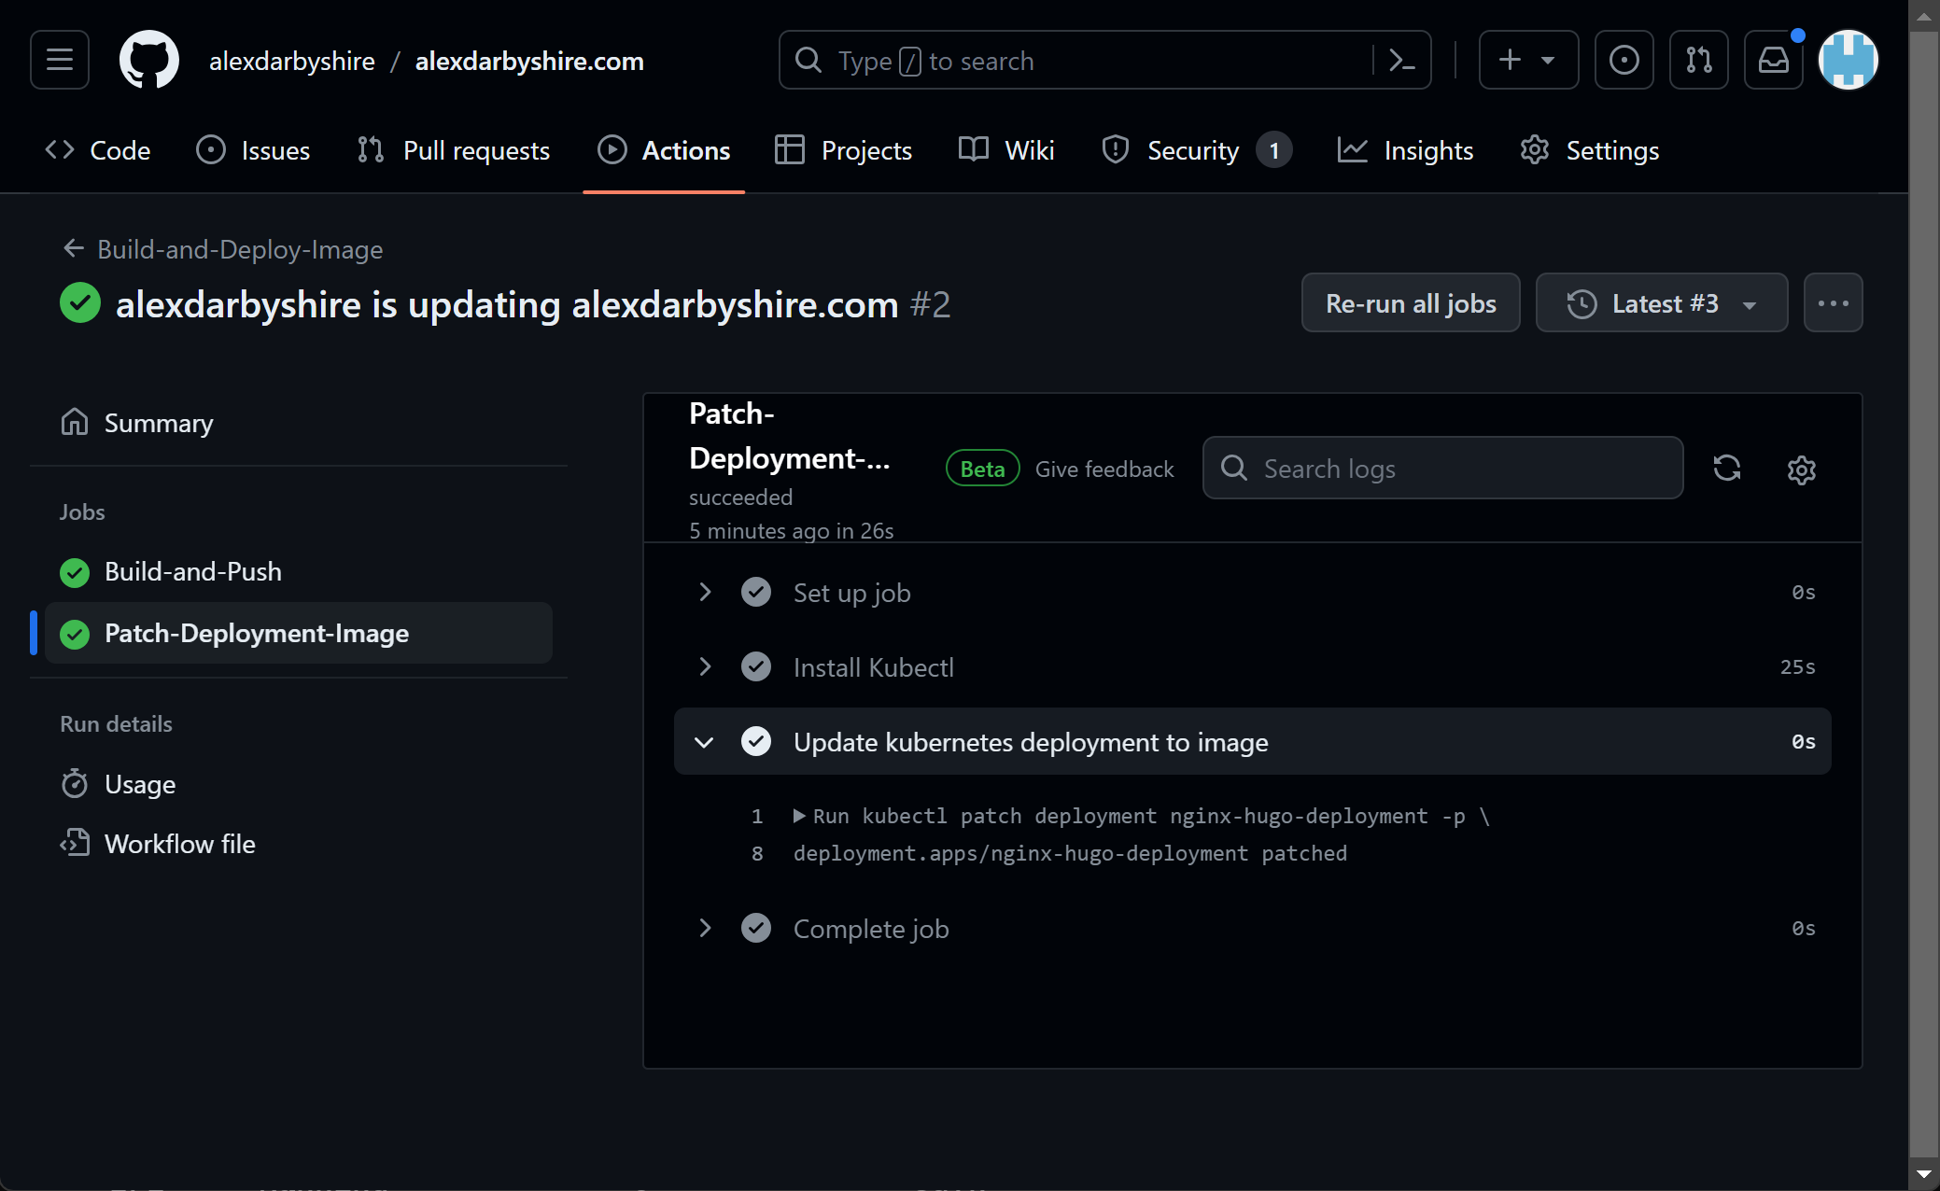Open the Insights tab
1940x1191 pixels.
pyautogui.click(x=1405, y=150)
